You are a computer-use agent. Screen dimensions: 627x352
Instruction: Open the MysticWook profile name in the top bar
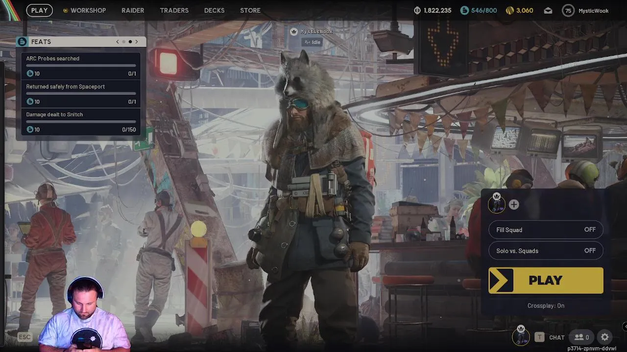(593, 11)
